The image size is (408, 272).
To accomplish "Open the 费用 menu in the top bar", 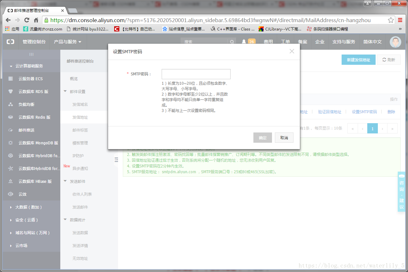I will pyautogui.click(x=268, y=42).
